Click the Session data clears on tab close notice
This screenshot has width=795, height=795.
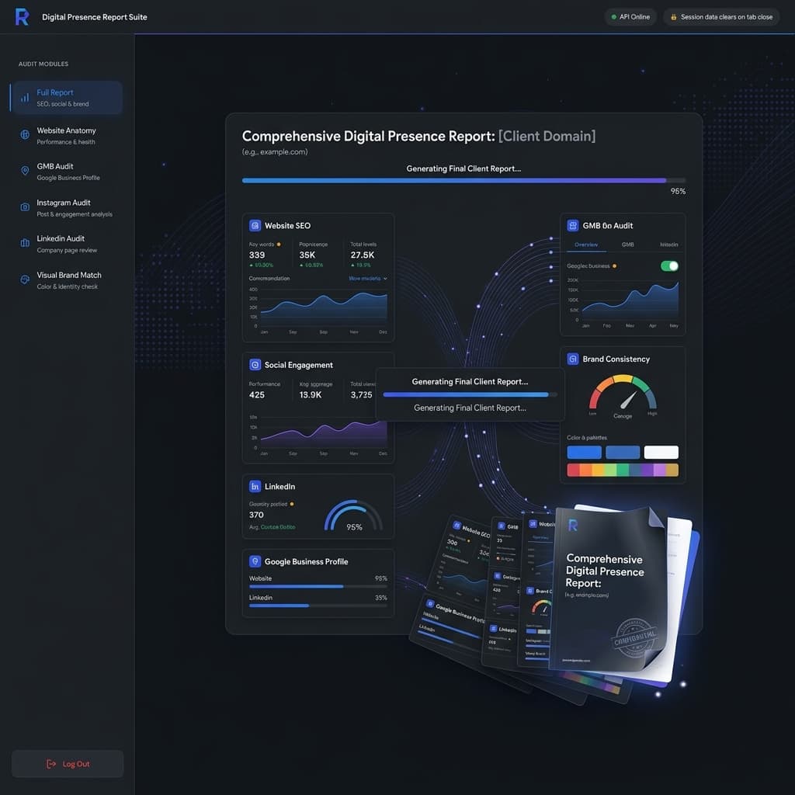(x=722, y=17)
